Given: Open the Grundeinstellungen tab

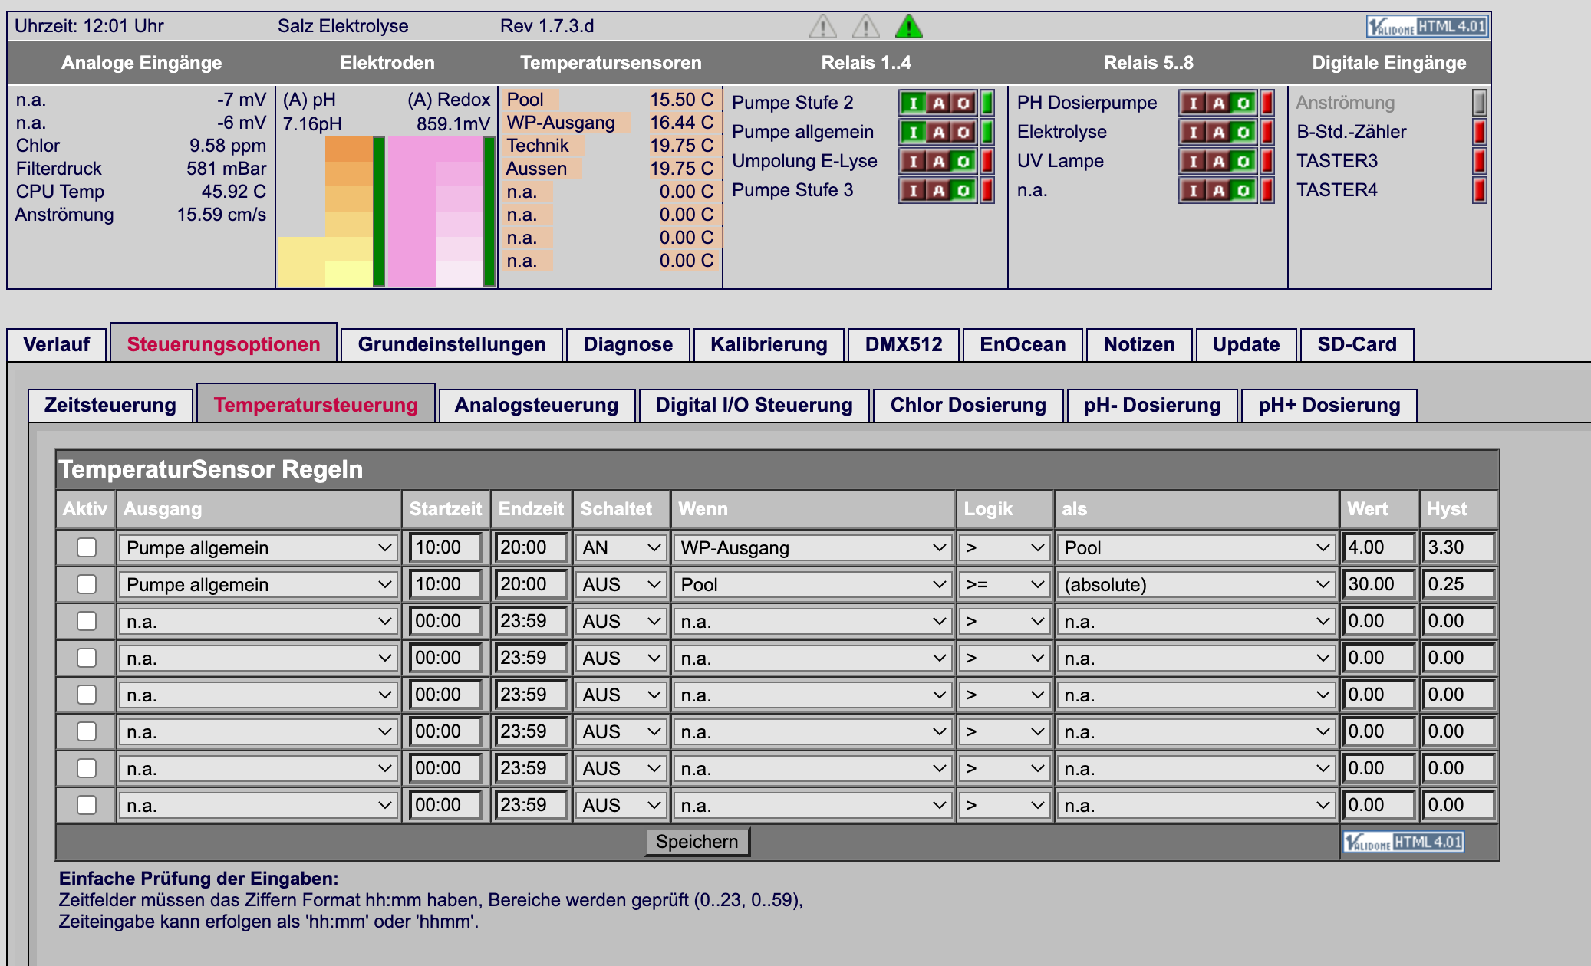Looking at the screenshot, I should (452, 344).
